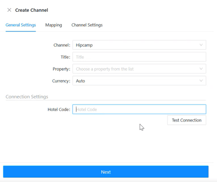Click the "Title:" field label

pyautogui.click(x=65, y=57)
